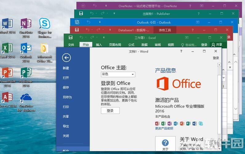Viewport: 245px width, 154px height.
Task: Open the Excel ribbon display options button
Action: [x=187, y=37]
